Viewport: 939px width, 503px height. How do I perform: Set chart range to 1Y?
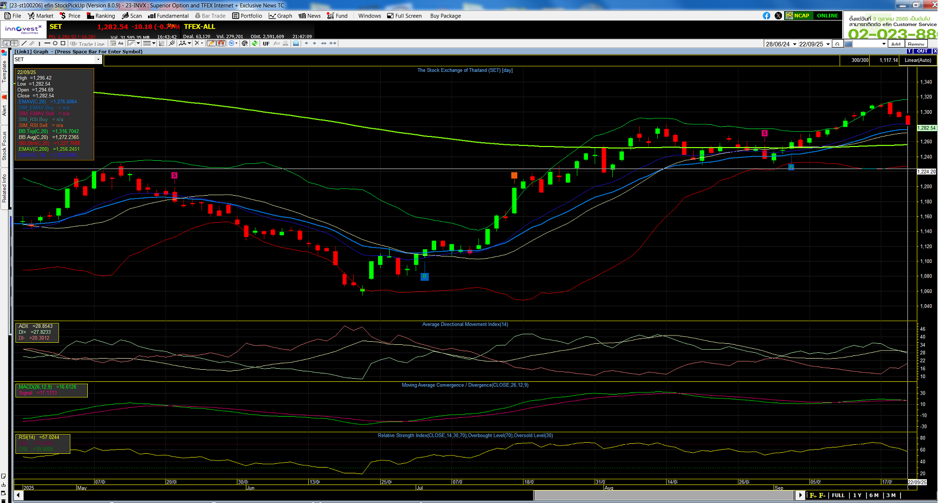[857, 496]
